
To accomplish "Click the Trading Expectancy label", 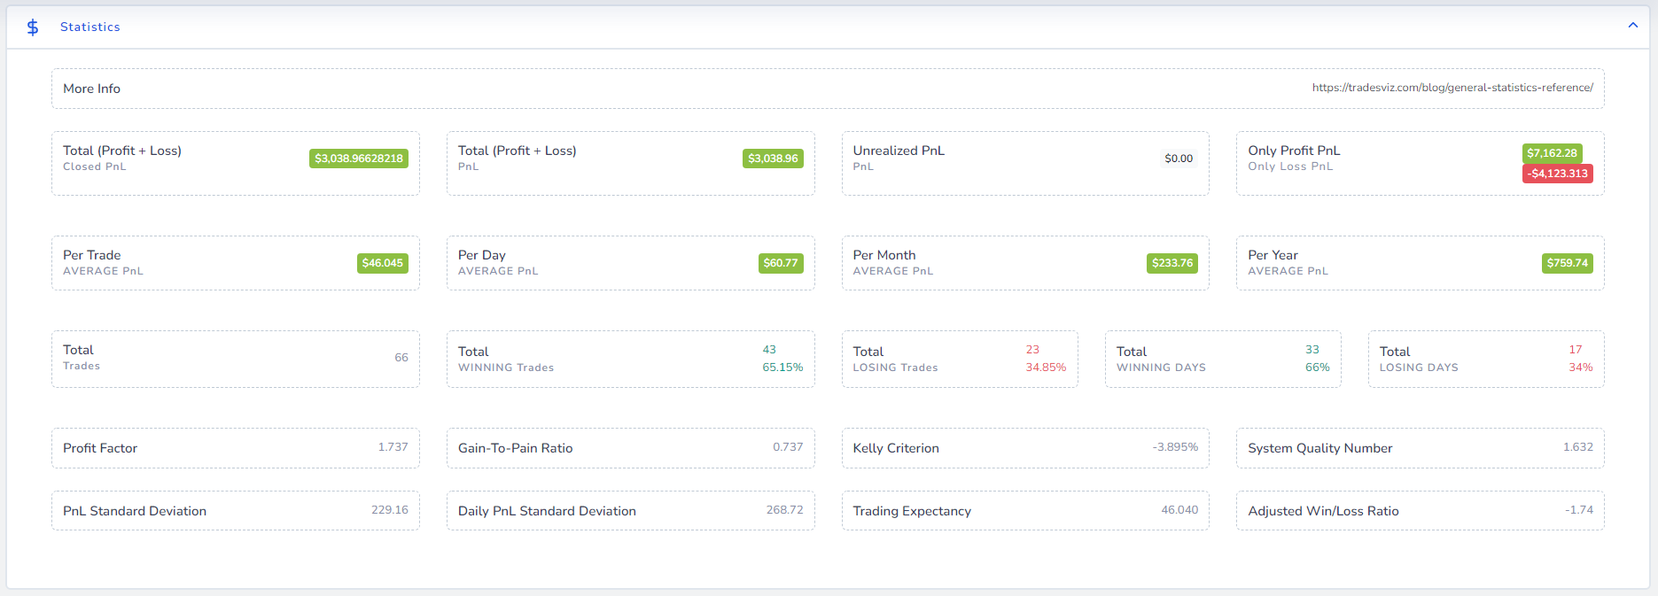I will point(912,511).
